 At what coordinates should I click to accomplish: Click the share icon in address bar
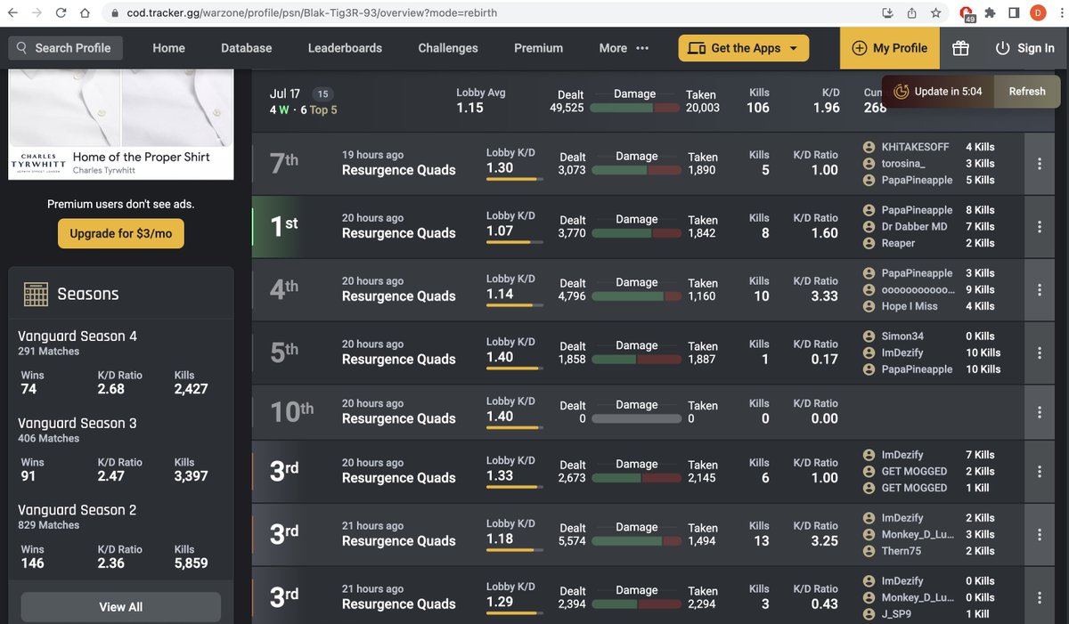tap(911, 13)
